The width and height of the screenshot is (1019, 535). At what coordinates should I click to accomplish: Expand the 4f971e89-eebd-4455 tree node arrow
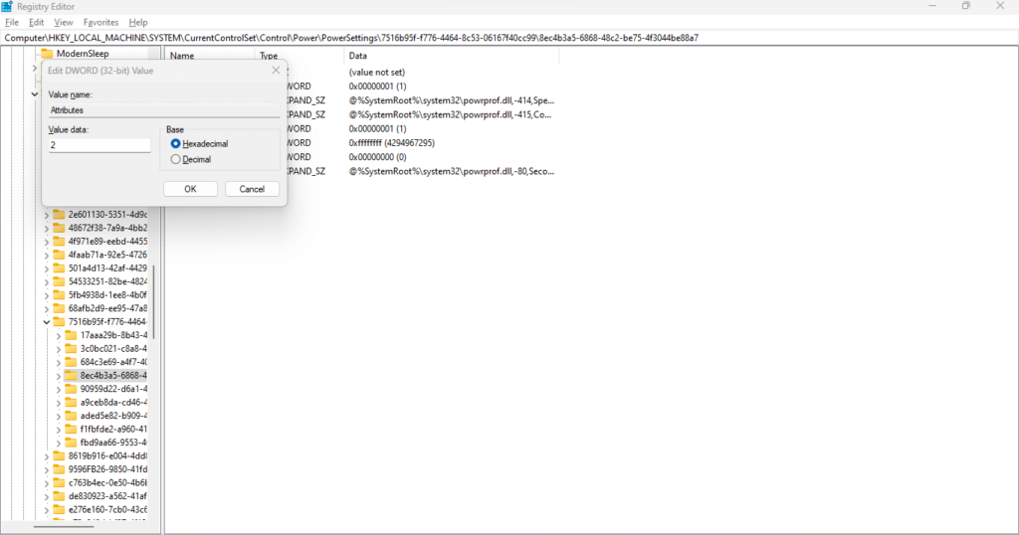click(x=47, y=242)
